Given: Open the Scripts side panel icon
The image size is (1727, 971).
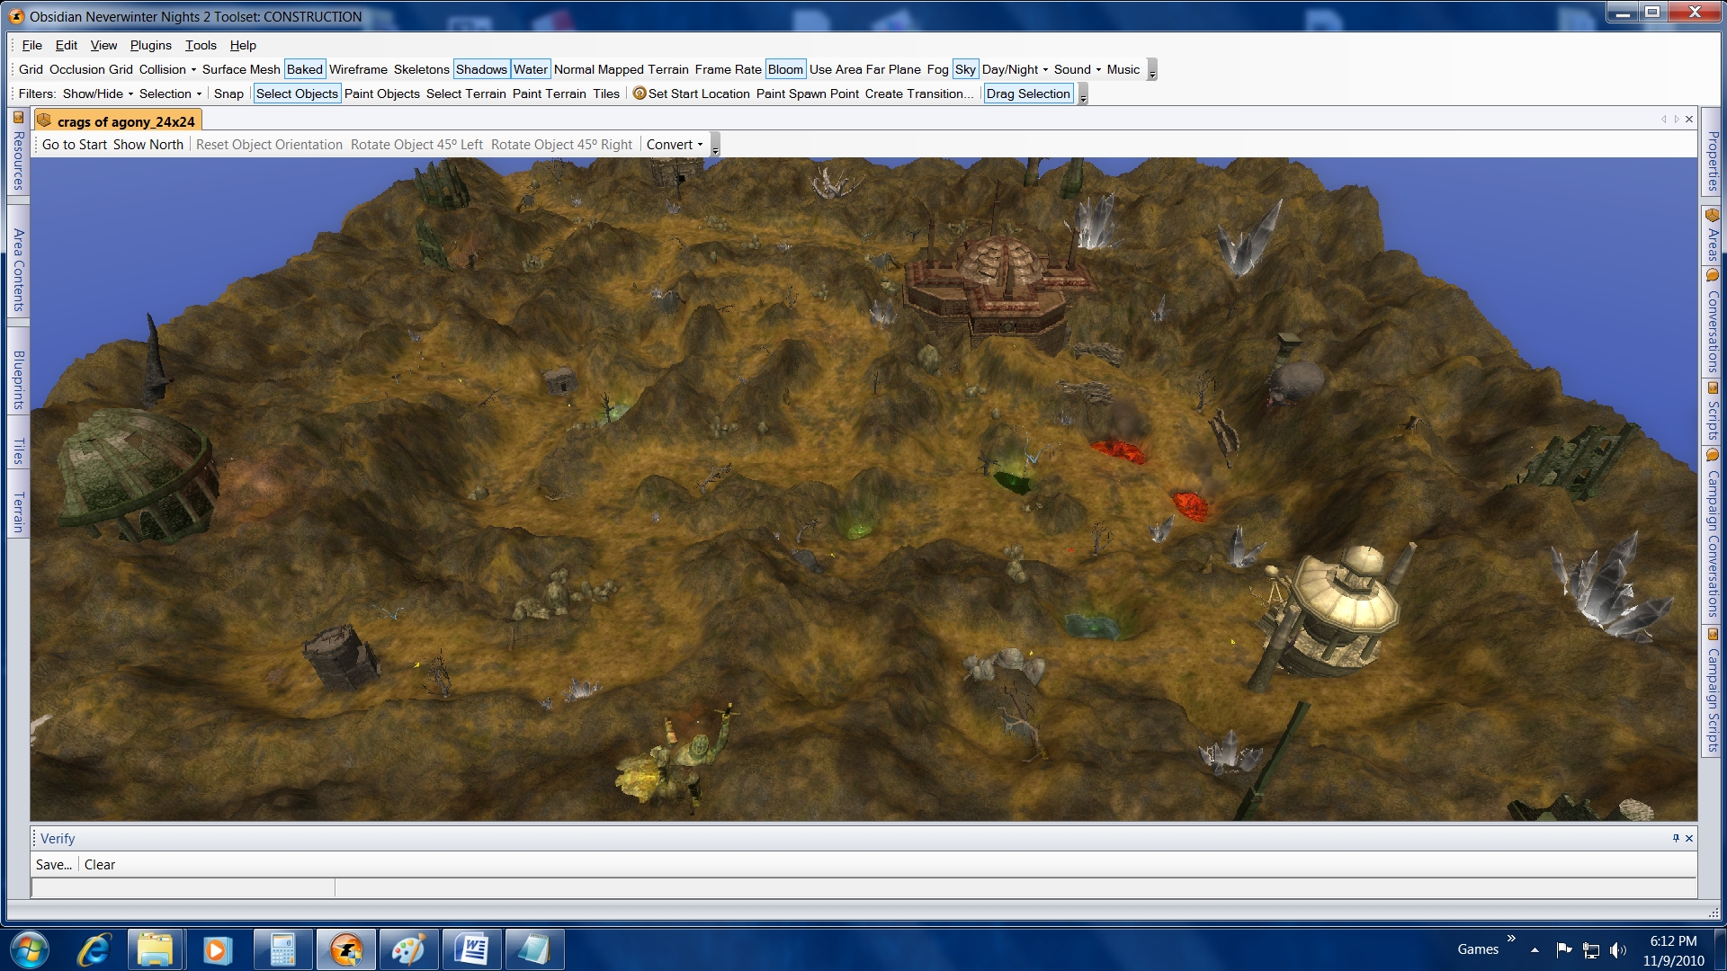Looking at the screenshot, I should point(1712,388).
